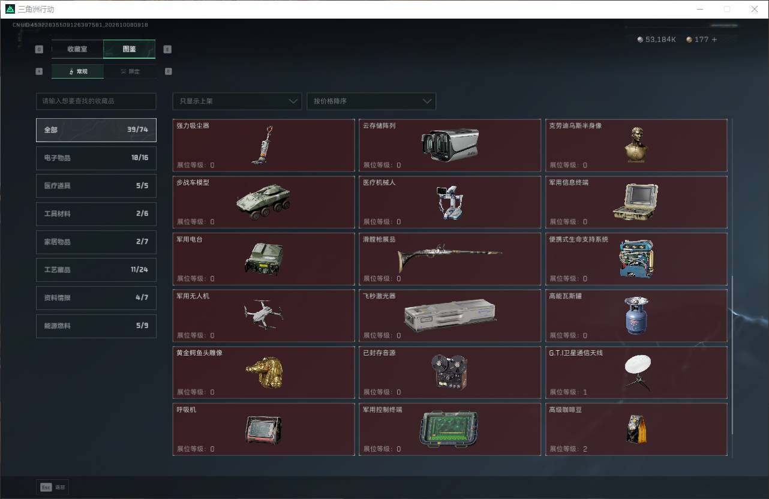Click the collectible search input field
Image resolution: width=769 pixels, height=499 pixels.
pyautogui.click(x=96, y=101)
